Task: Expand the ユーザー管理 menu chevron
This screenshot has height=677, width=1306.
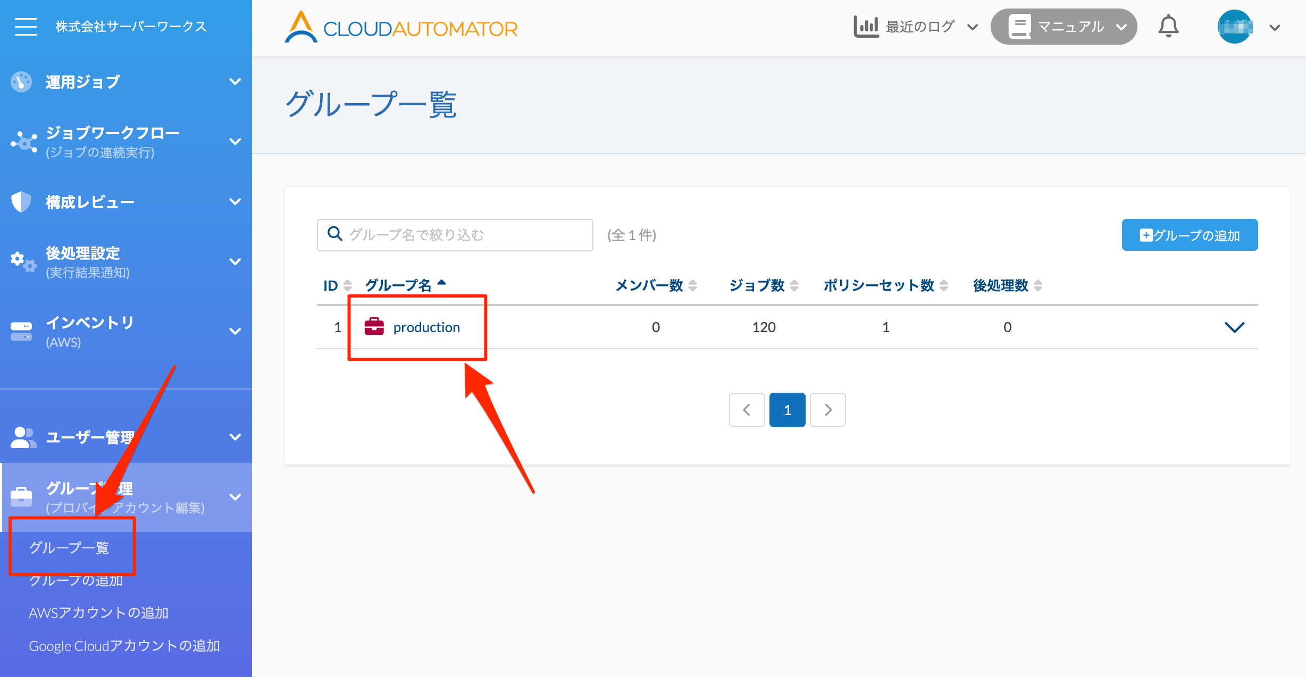Action: click(235, 437)
